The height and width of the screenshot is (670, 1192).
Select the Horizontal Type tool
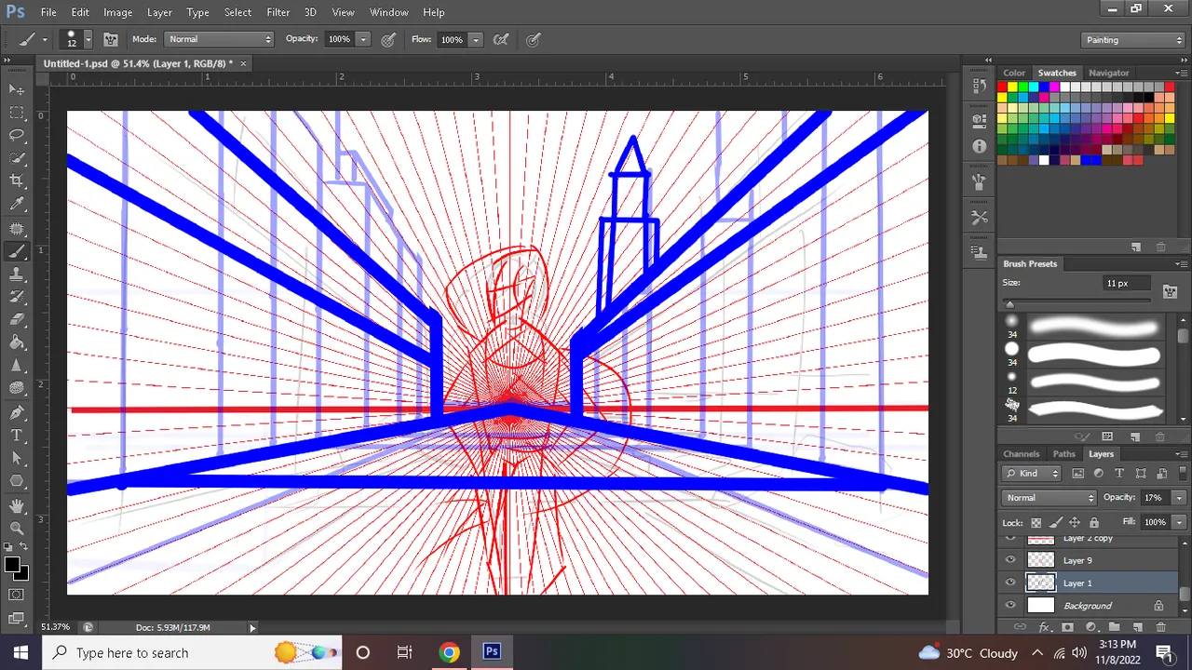click(17, 435)
